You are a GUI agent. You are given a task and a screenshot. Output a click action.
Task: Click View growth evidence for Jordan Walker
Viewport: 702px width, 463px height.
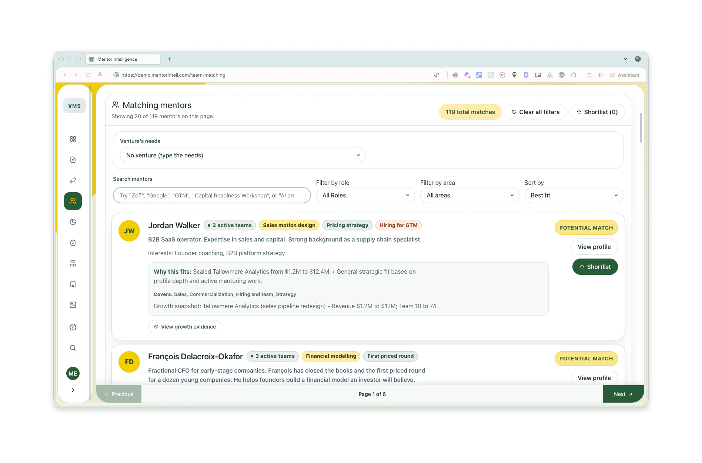click(185, 327)
